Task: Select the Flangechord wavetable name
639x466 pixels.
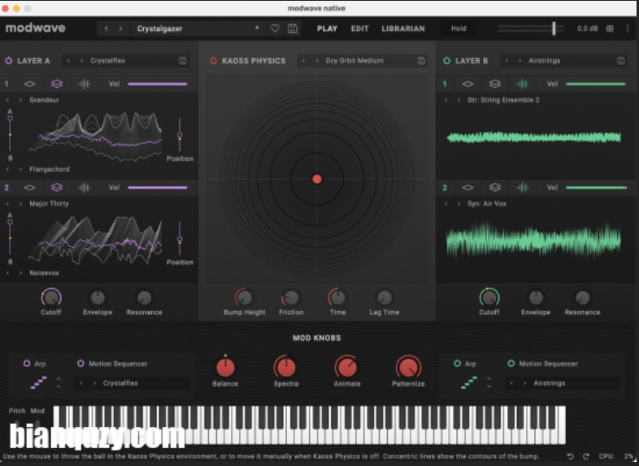Action: point(50,169)
